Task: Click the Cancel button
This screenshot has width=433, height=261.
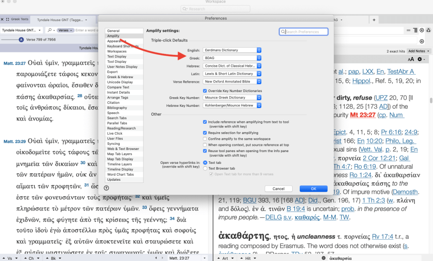Action: (278, 189)
